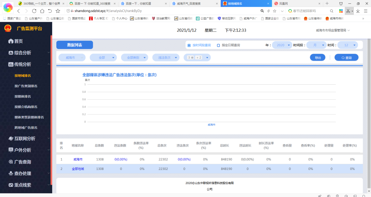Open 按媒体排名 in the sidebar menu
Screen dimensions: 371x197
23,96
